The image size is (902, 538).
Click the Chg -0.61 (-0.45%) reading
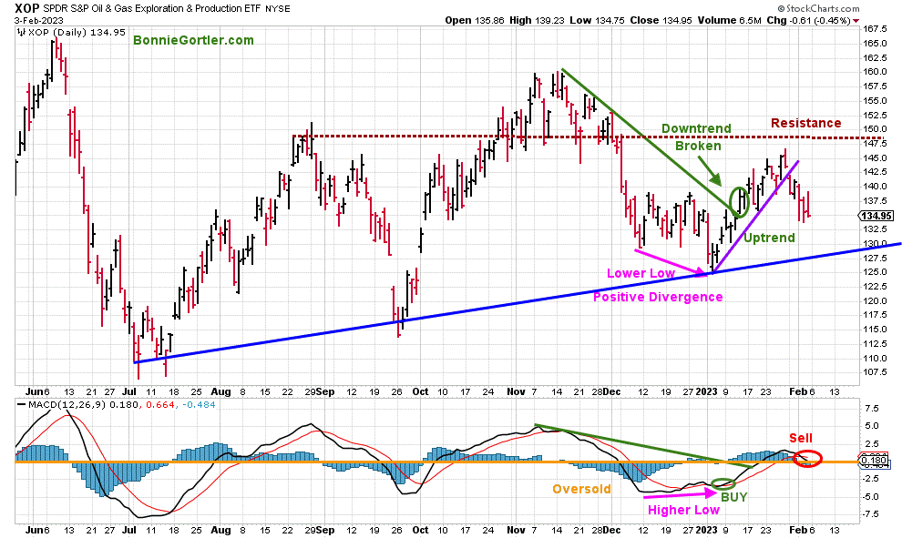[x=809, y=20]
